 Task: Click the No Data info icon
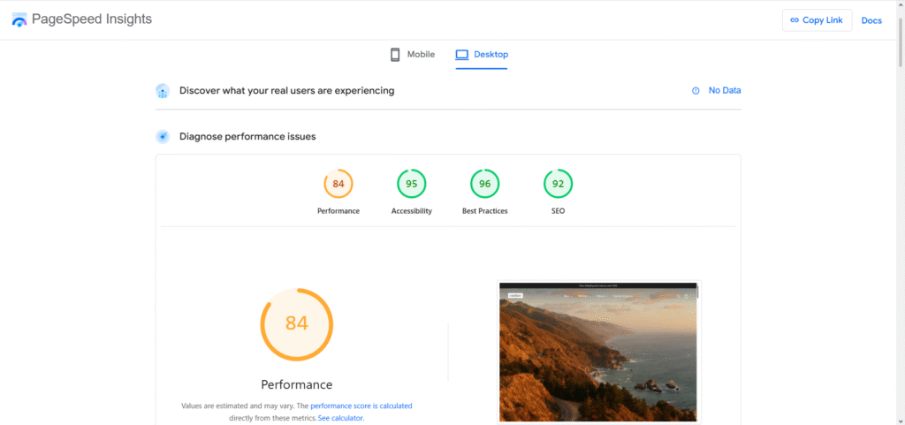click(x=696, y=91)
